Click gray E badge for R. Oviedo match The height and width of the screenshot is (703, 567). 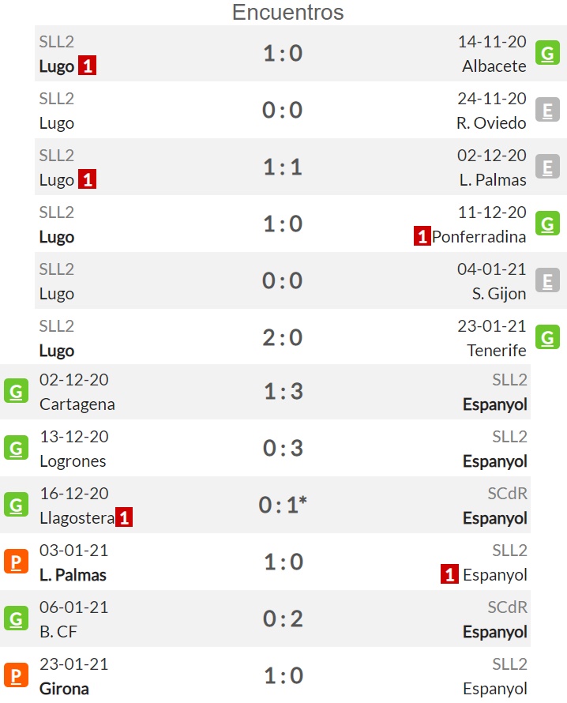point(547,110)
